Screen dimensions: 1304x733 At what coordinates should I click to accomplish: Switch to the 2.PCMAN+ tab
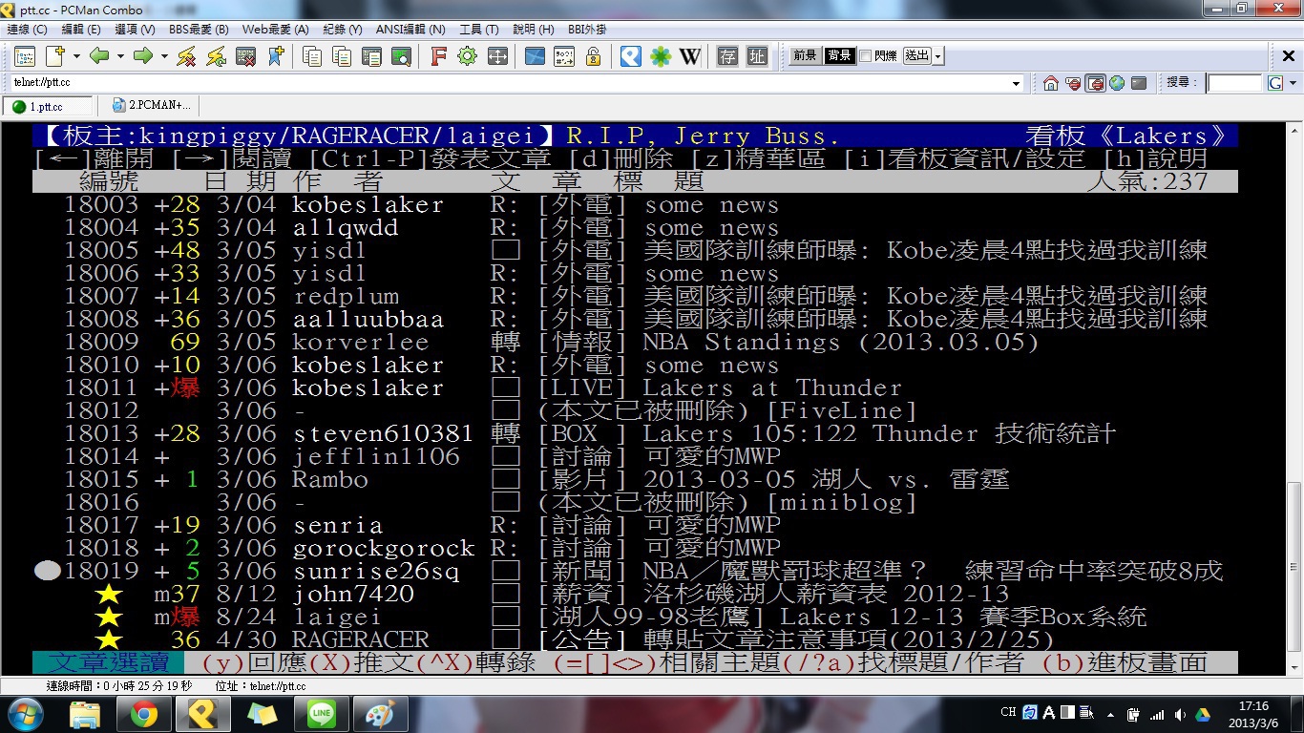151,105
